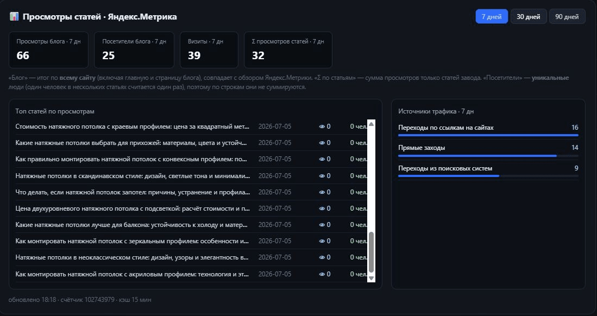Click the value 9 for search engine referrals
The height and width of the screenshot is (316, 597).
click(x=576, y=168)
